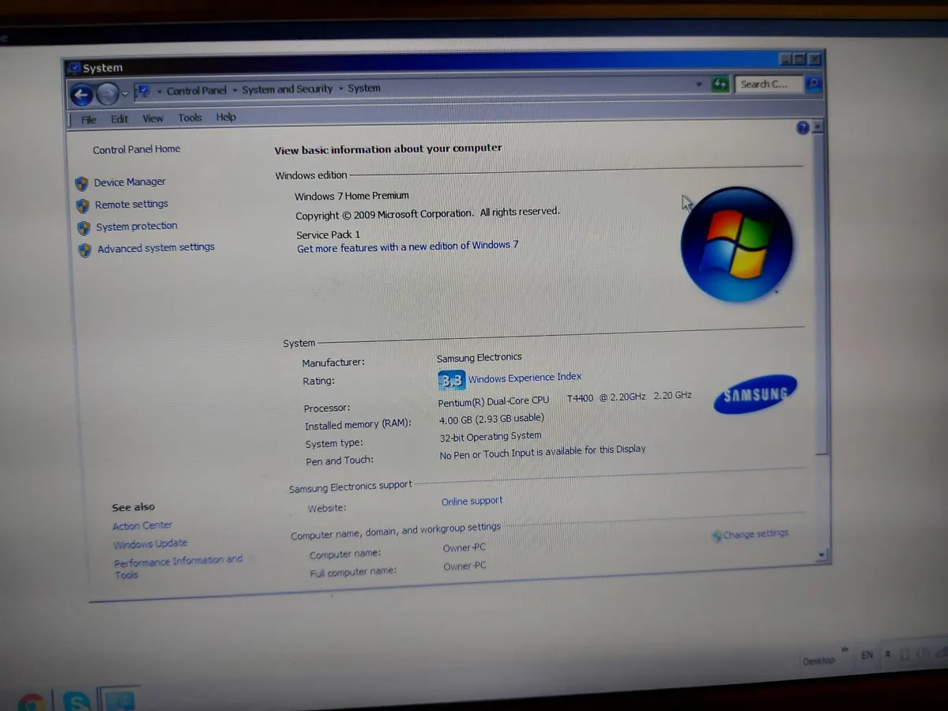Click the refresh button beside the address bar
948x711 pixels.
point(719,83)
